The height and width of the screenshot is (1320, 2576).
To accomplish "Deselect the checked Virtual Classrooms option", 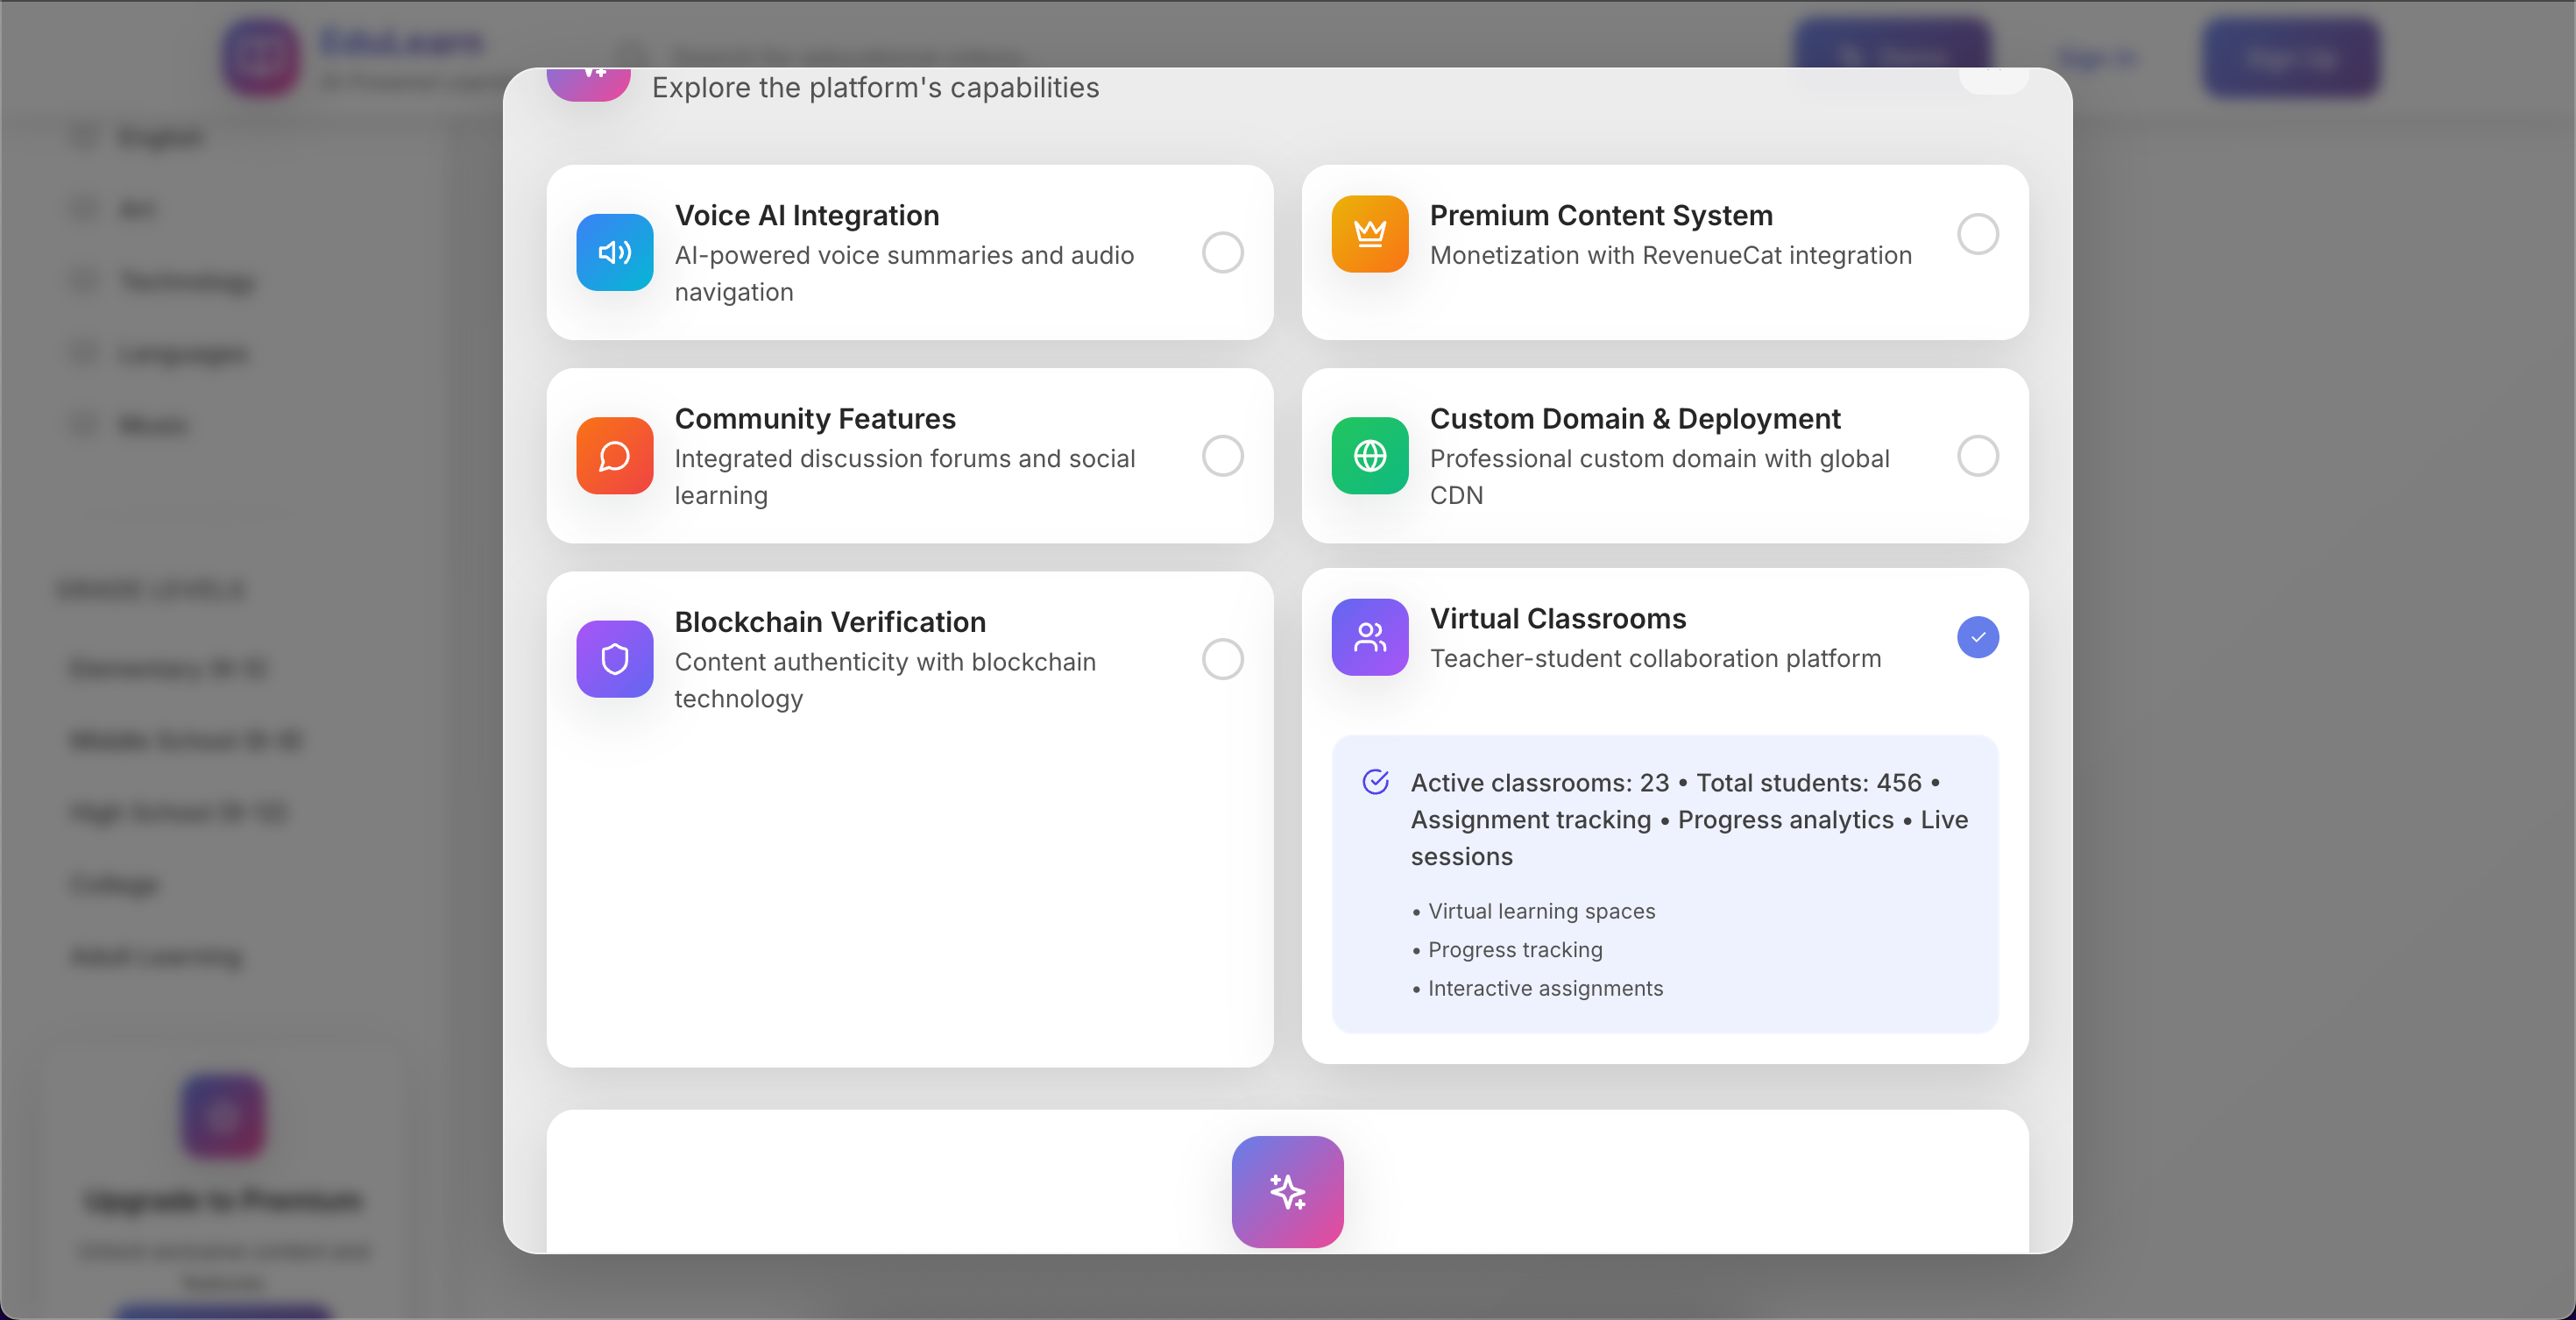I will pos(1977,637).
